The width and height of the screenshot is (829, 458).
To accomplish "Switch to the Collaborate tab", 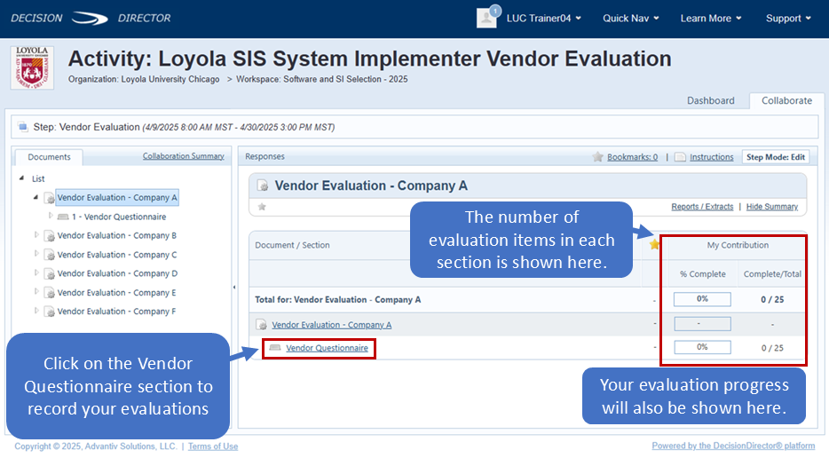I will (786, 100).
